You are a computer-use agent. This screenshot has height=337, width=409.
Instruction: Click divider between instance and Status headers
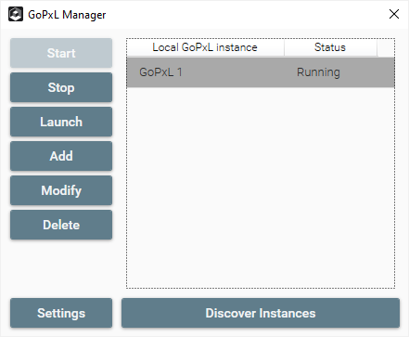(x=284, y=47)
